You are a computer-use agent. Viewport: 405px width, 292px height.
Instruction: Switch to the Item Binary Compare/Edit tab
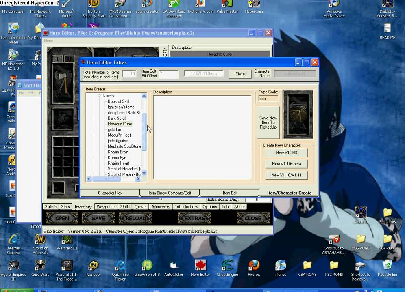pyautogui.click(x=170, y=193)
